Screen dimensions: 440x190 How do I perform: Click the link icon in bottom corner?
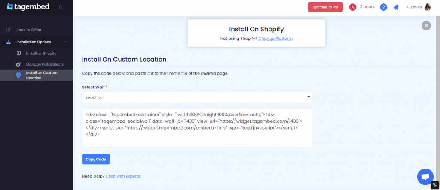[x=435, y=185]
